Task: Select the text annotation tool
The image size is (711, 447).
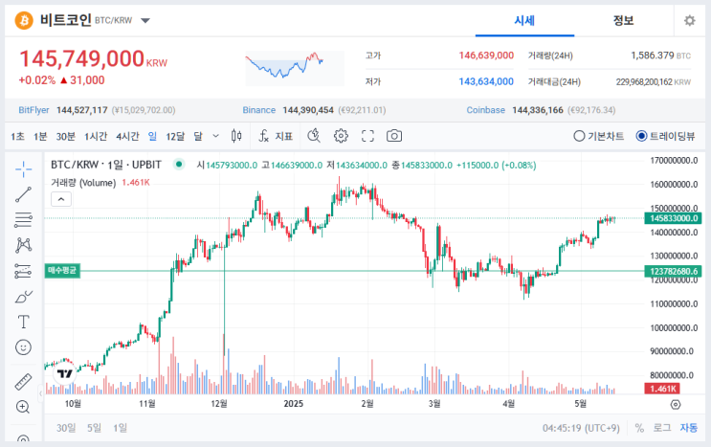Action: coord(23,322)
